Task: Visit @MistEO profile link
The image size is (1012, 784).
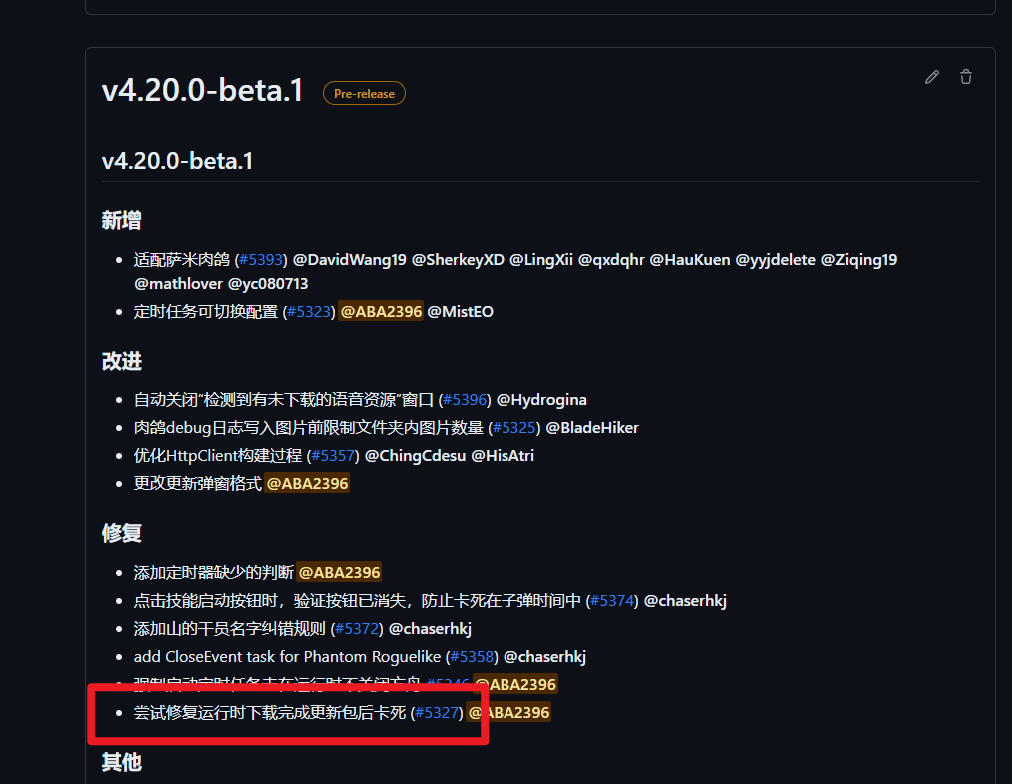Action: click(461, 311)
